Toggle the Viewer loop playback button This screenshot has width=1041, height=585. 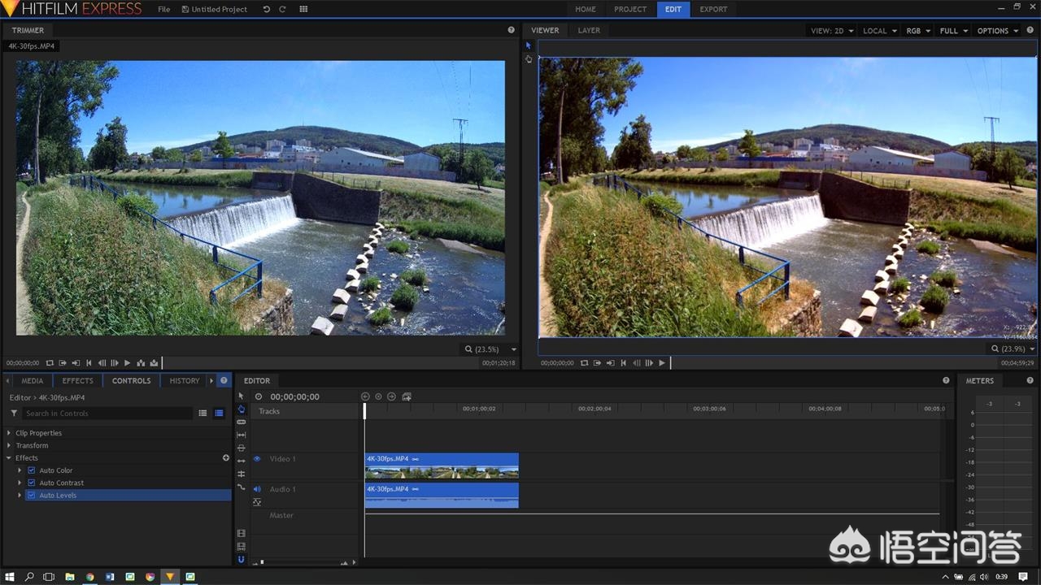click(x=584, y=363)
